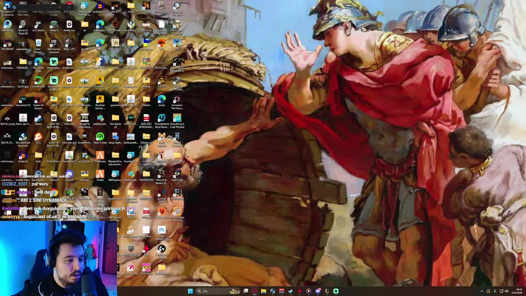
Task: Open the Döküm.zip archive
Action: (146, 138)
